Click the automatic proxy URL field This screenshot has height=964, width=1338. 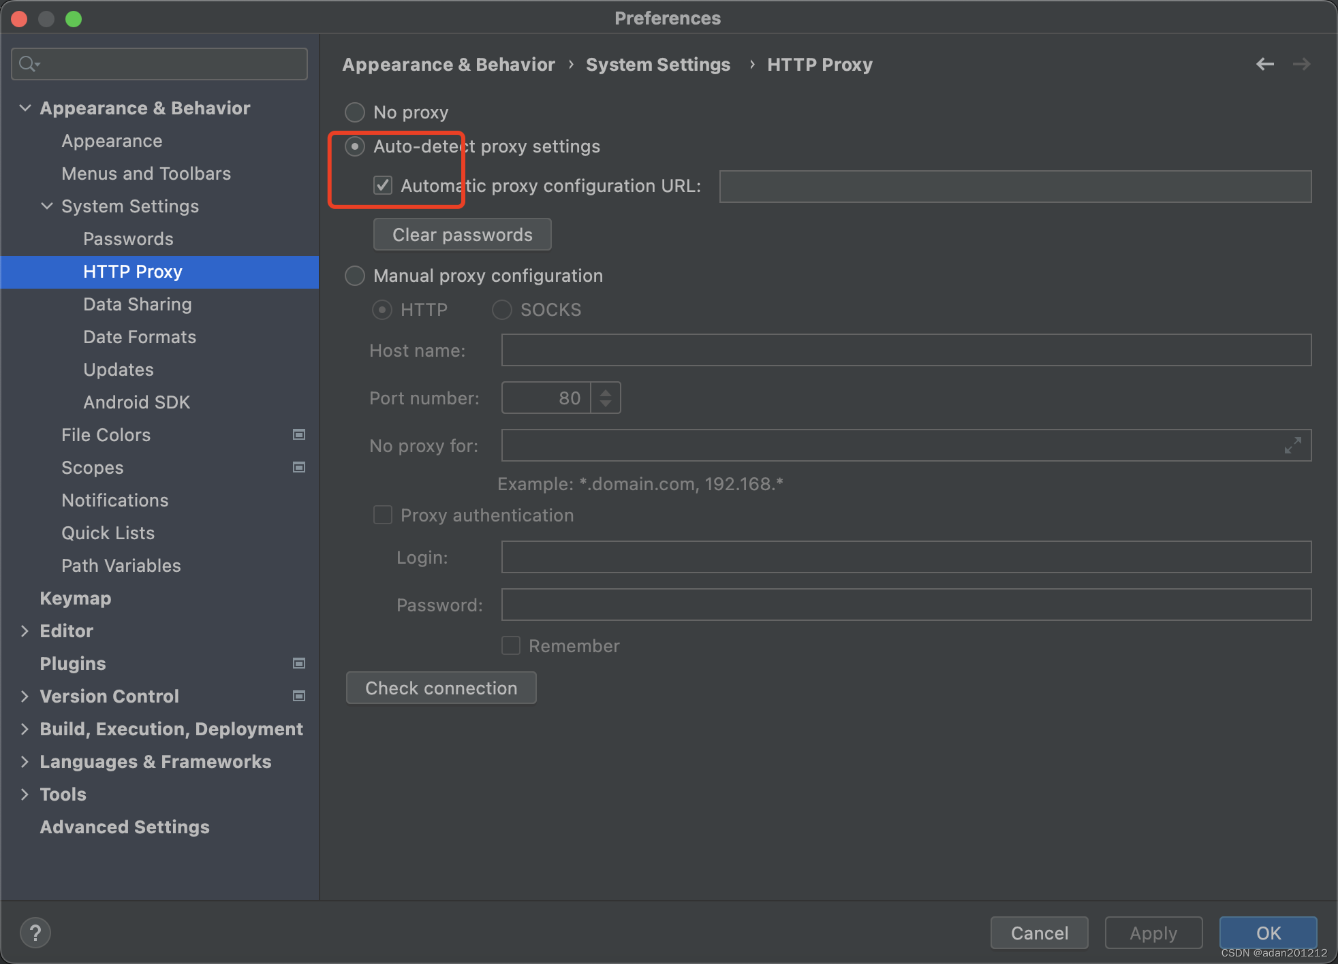point(1015,187)
